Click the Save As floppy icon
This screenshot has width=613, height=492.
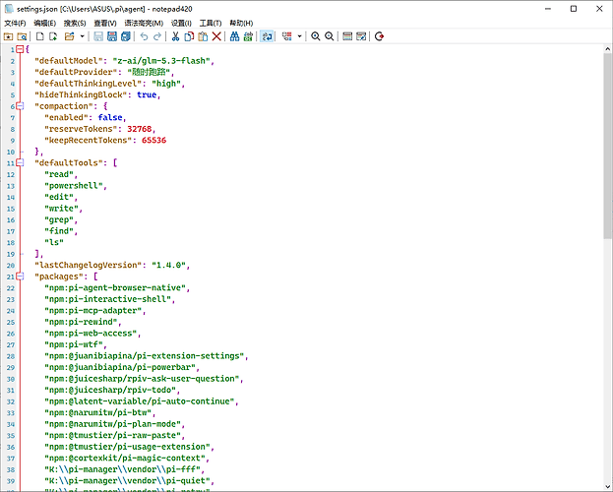pyautogui.click(x=112, y=36)
